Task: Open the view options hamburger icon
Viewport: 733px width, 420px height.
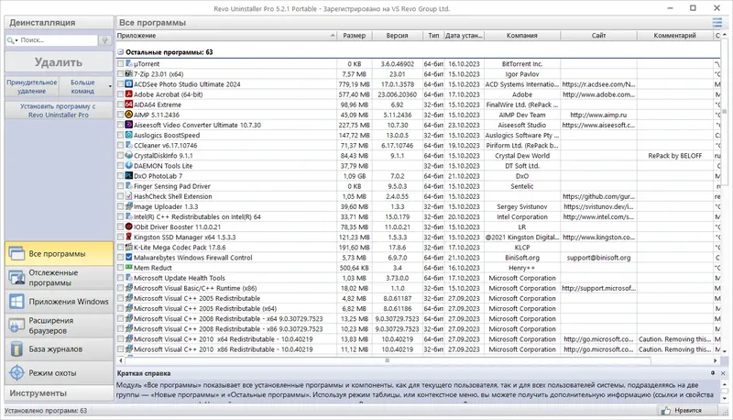Action: point(717,22)
